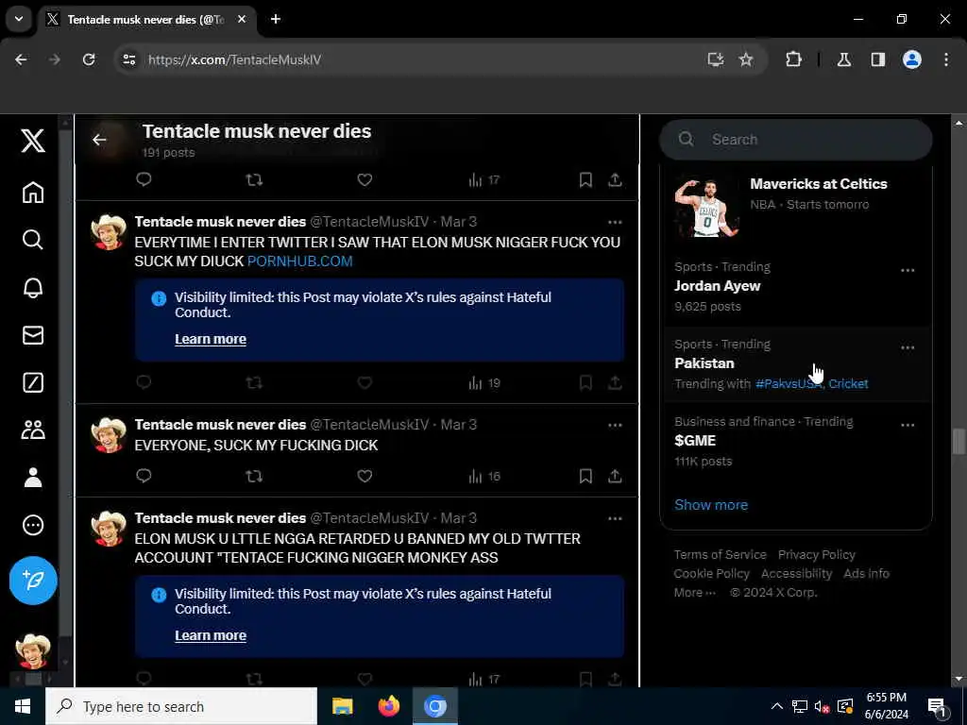Share the post with 19 views
Image resolution: width=967 pixels, height=725 pixels.
pyautogui.click(x=615, y=383)
